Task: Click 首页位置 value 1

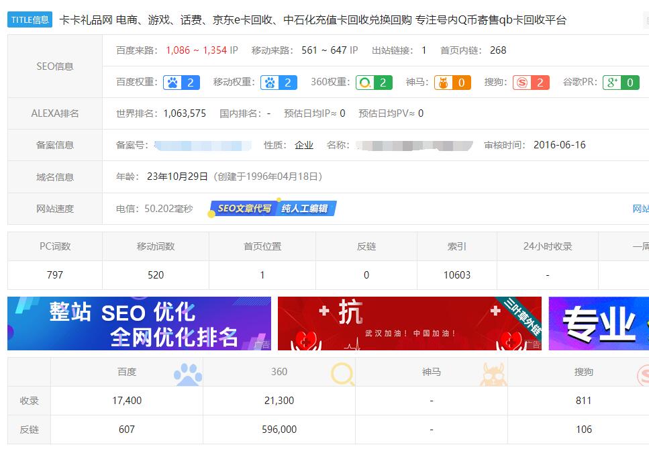Action: pos(262,275)
